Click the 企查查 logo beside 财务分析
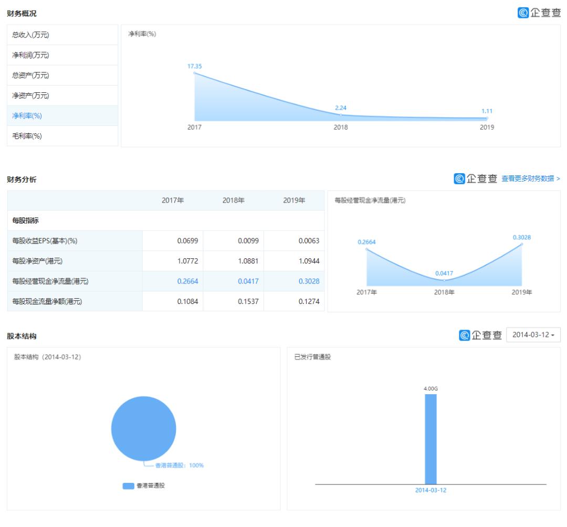The width and height of the screenshot is (567, 527). pyautogui.click(x=475, y=178)
